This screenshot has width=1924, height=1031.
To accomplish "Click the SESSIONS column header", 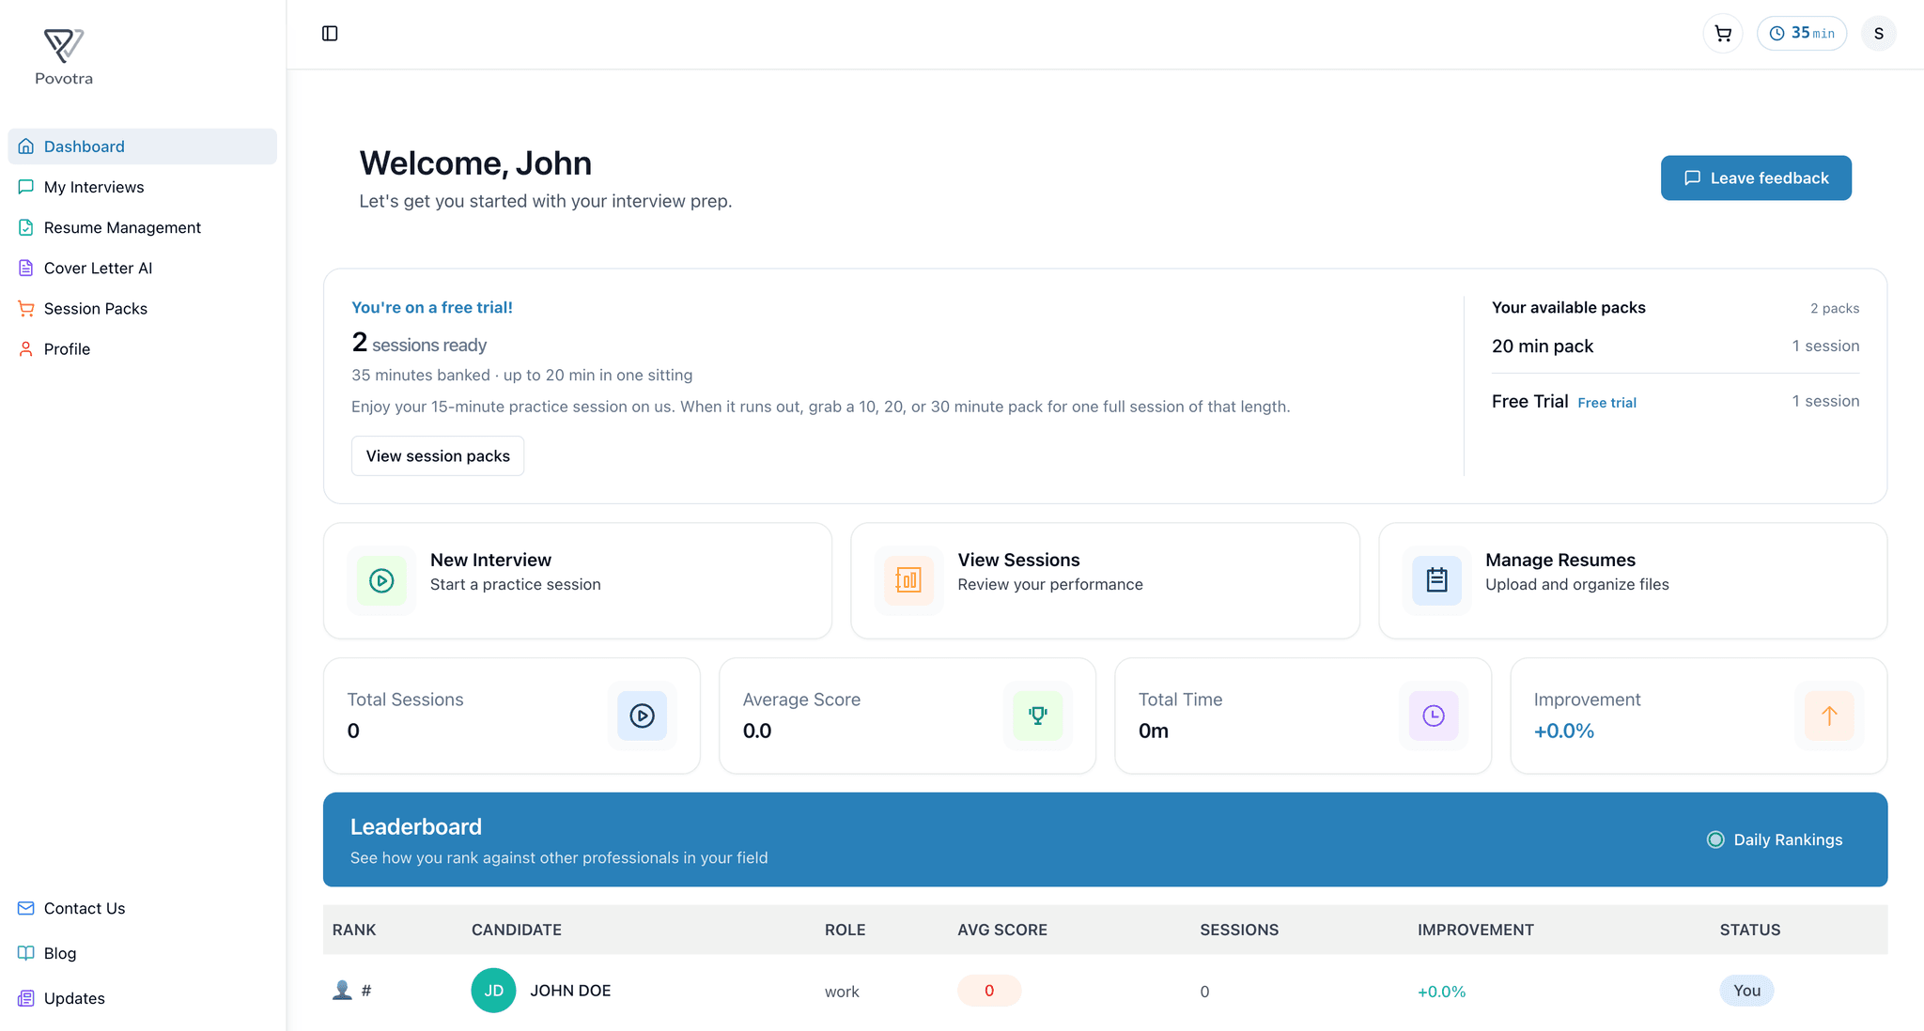I will [1239, 930].
